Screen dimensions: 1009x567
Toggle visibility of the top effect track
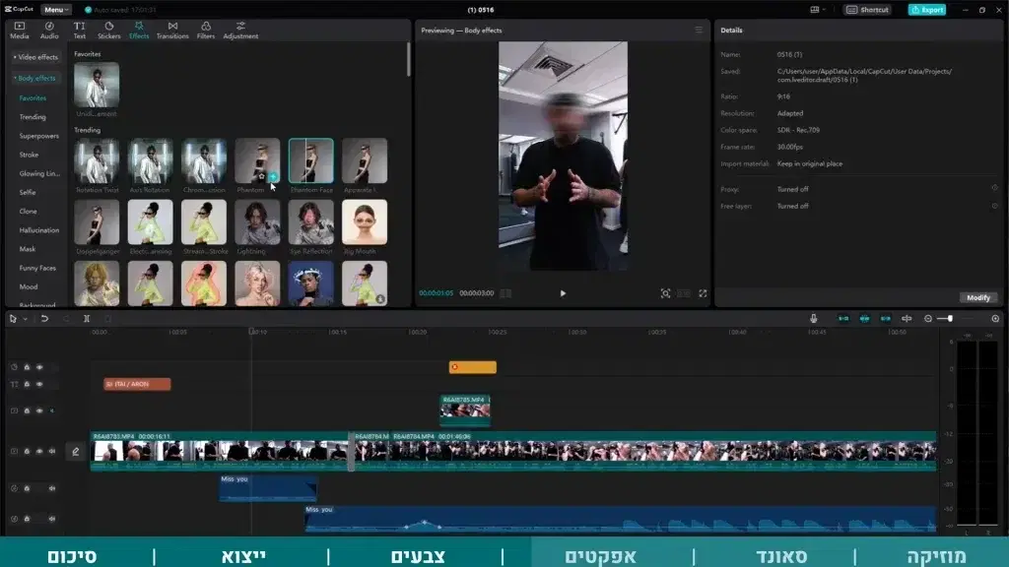(39, 367)
